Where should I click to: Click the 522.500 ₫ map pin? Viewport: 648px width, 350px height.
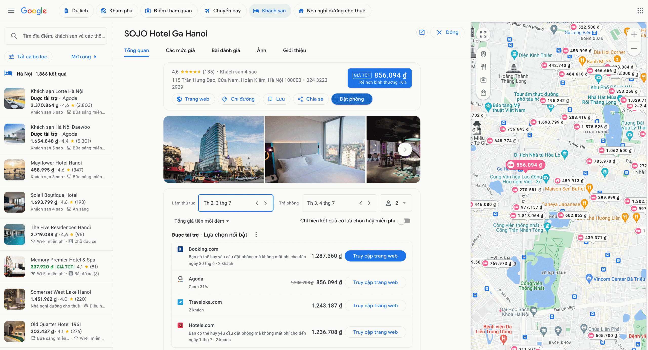[x=586, y=27]
